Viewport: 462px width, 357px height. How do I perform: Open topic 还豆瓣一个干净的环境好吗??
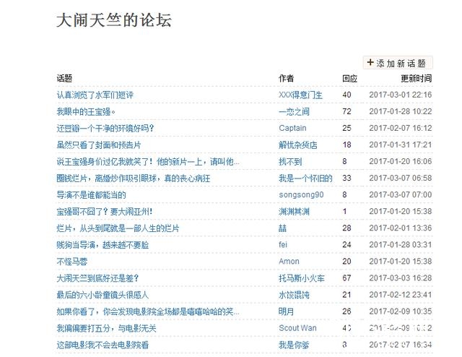[x=105, y=128]
